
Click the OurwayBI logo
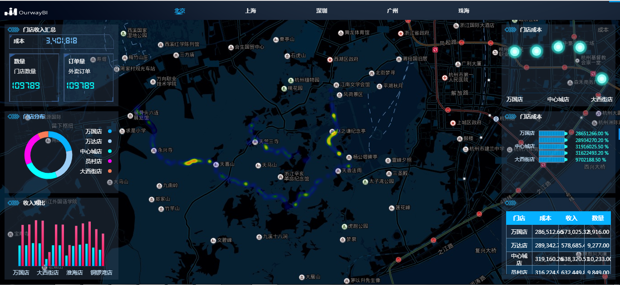[x=26, y=11]
